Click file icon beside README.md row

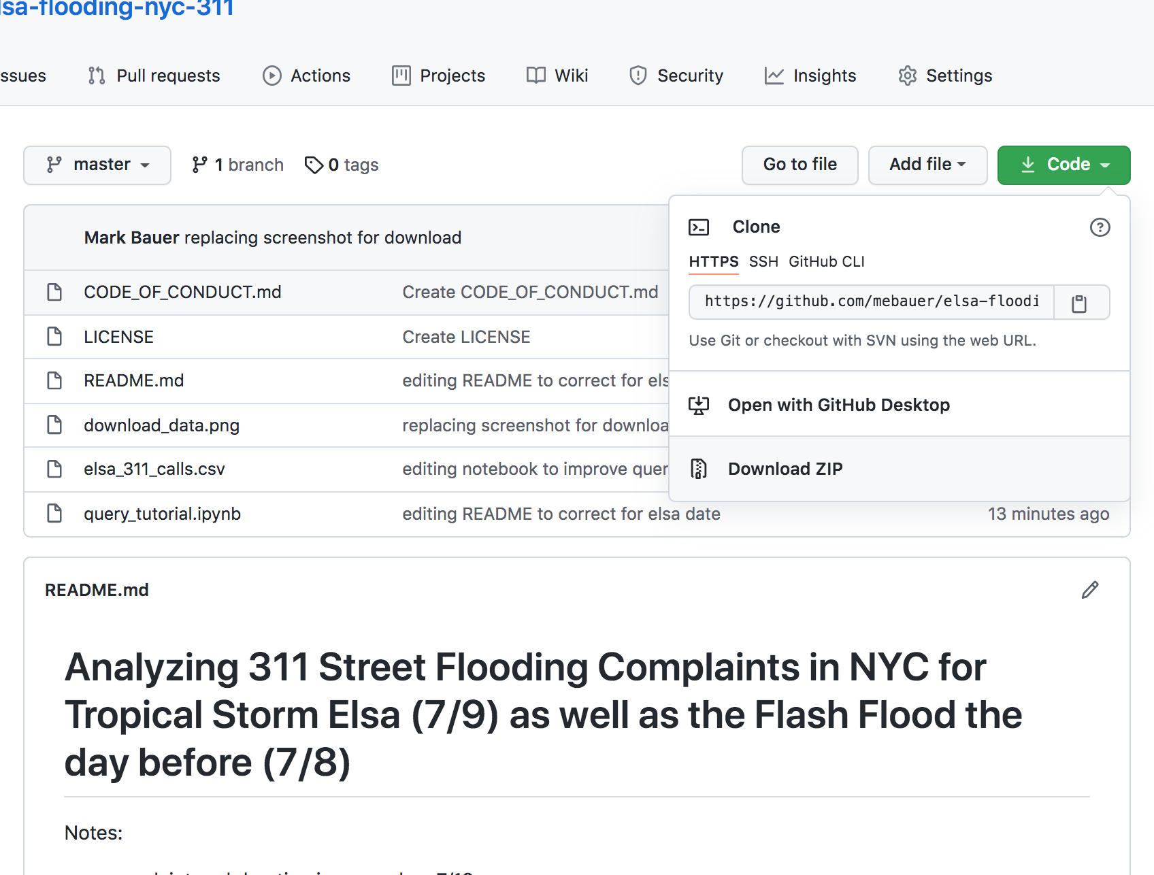click(x=54, y=380)
